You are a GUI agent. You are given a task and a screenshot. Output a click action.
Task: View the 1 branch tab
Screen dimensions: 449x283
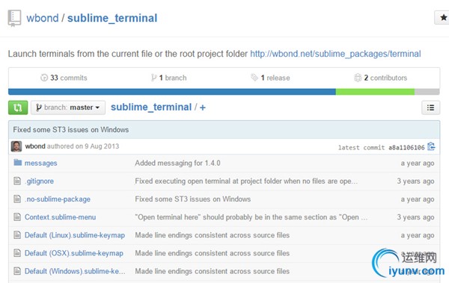(x=169, y=78)
